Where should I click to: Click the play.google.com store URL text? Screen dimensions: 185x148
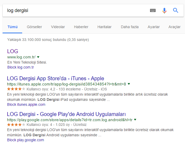70,120
